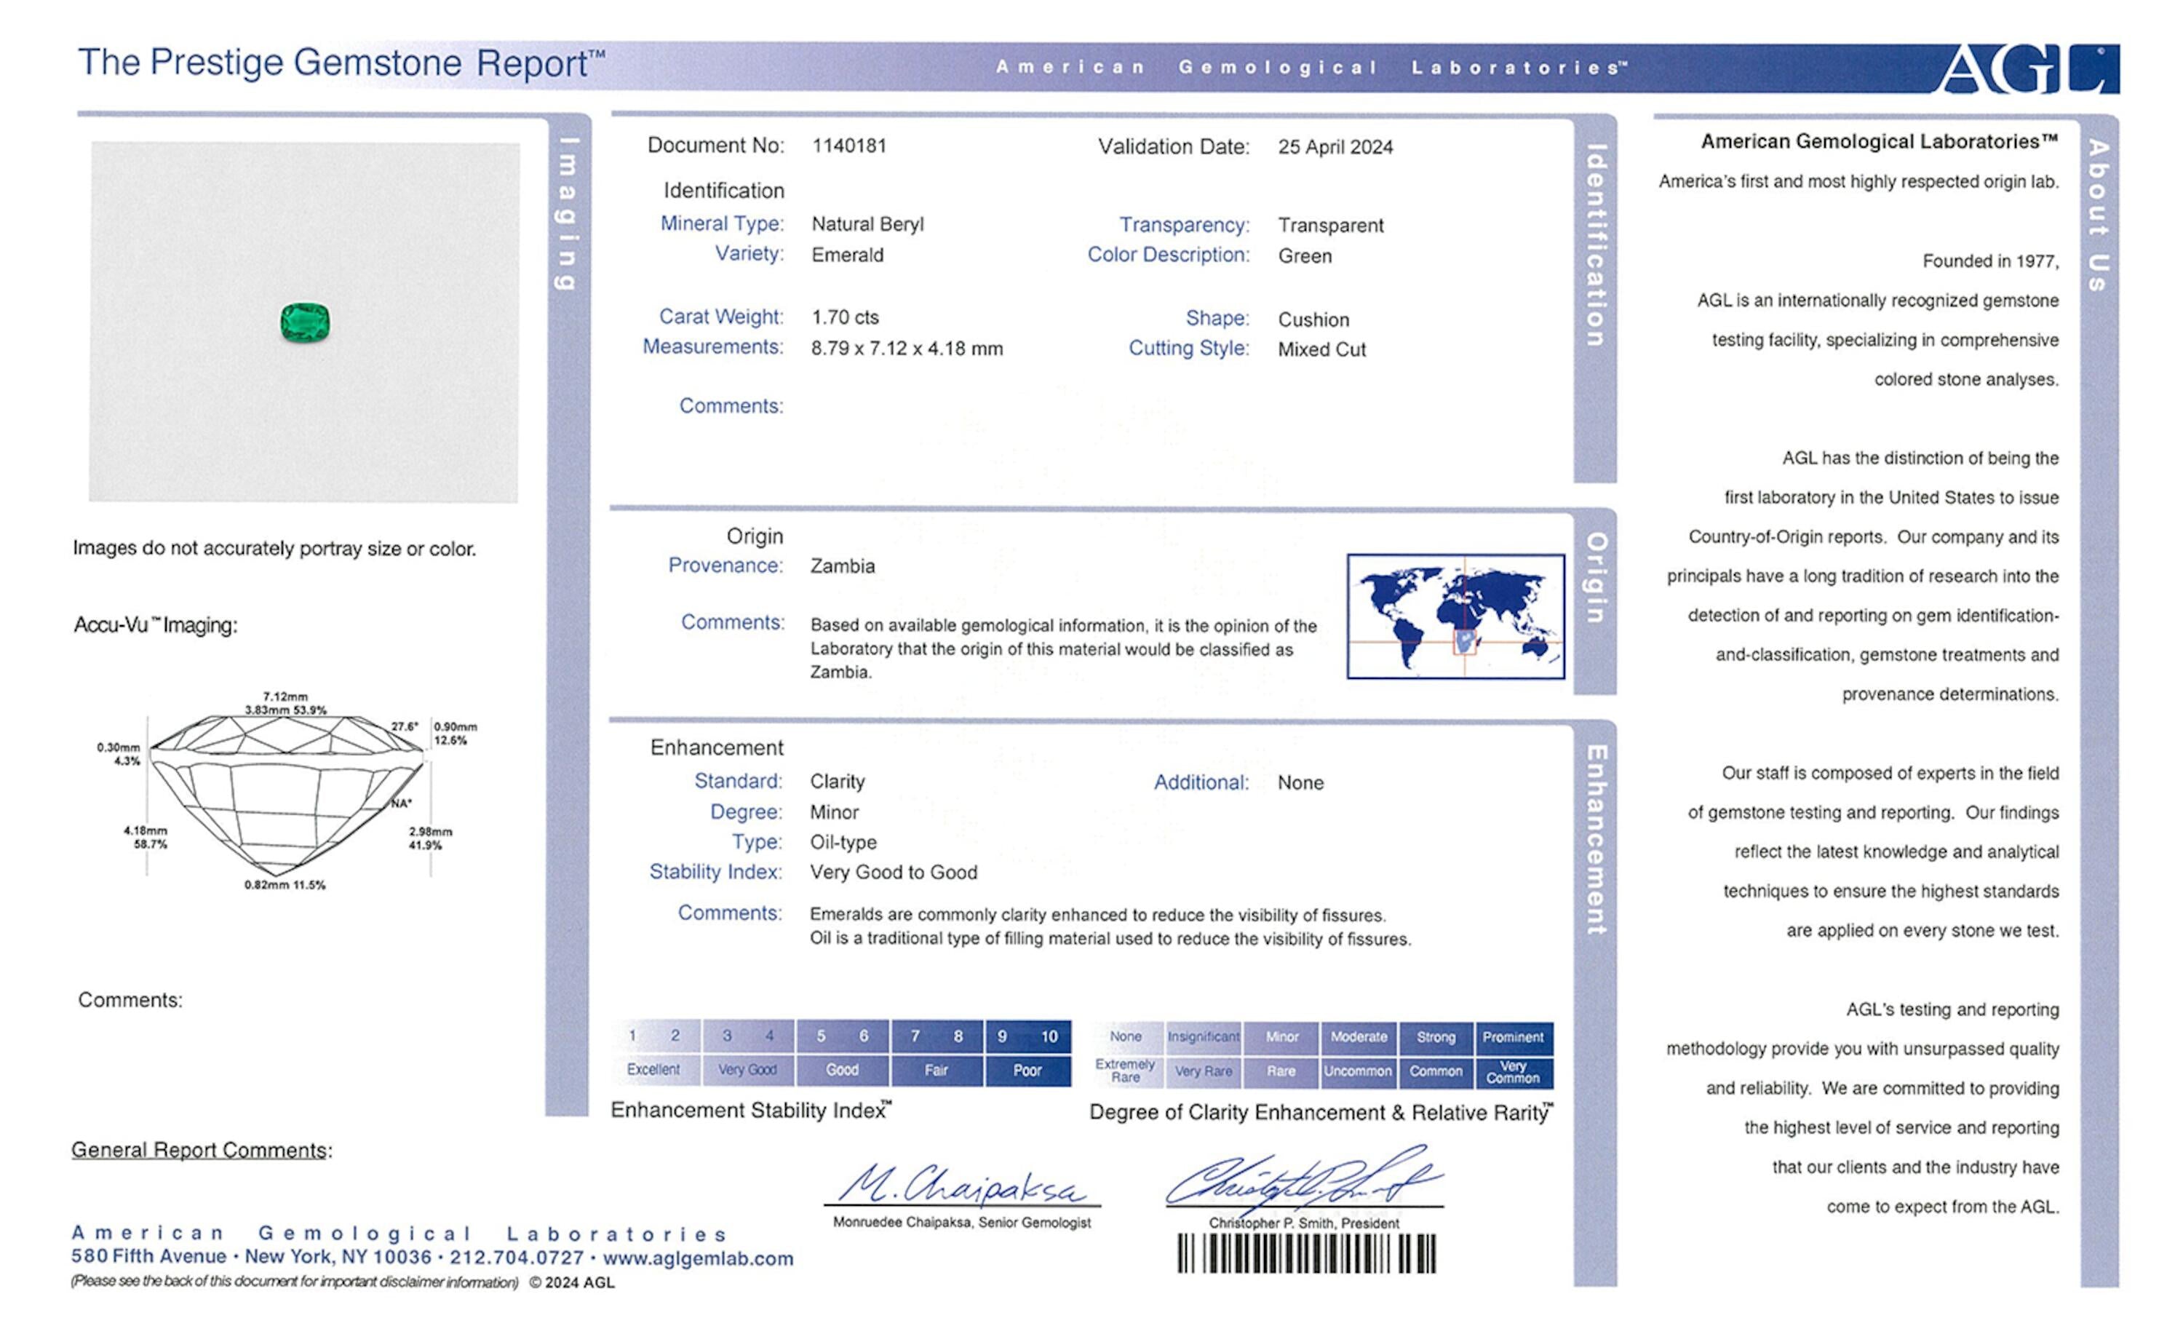Click the General Report Comments underlined heading
The width and height of the screenshot is (2183, 1326).
tap(200, 1150)
